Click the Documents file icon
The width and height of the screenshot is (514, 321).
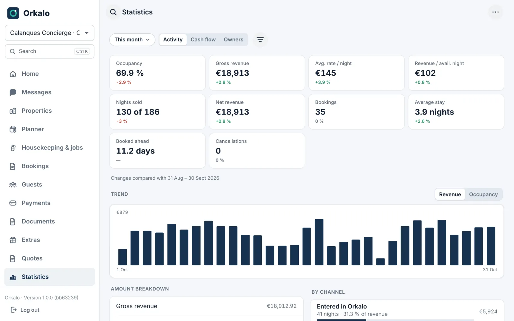tap(13, 222)
